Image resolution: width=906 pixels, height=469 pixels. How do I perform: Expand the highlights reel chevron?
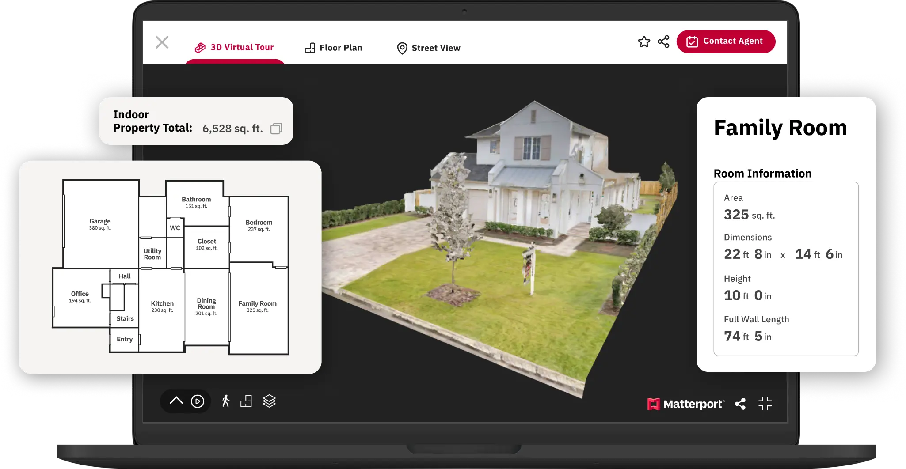(176, 401)
